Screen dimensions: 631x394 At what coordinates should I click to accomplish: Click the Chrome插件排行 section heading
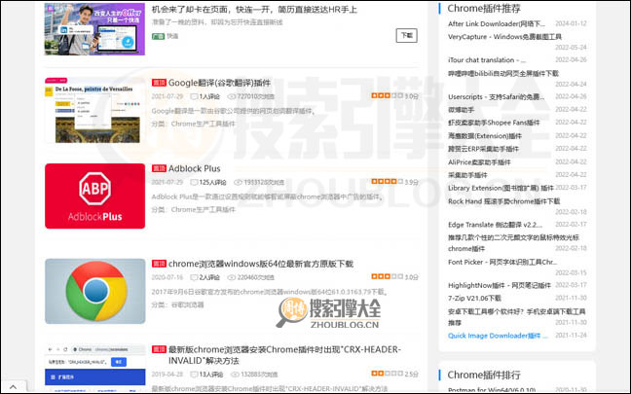click(484, 375)
